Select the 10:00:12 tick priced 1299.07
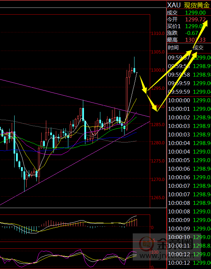 click(x=189, y=254)
